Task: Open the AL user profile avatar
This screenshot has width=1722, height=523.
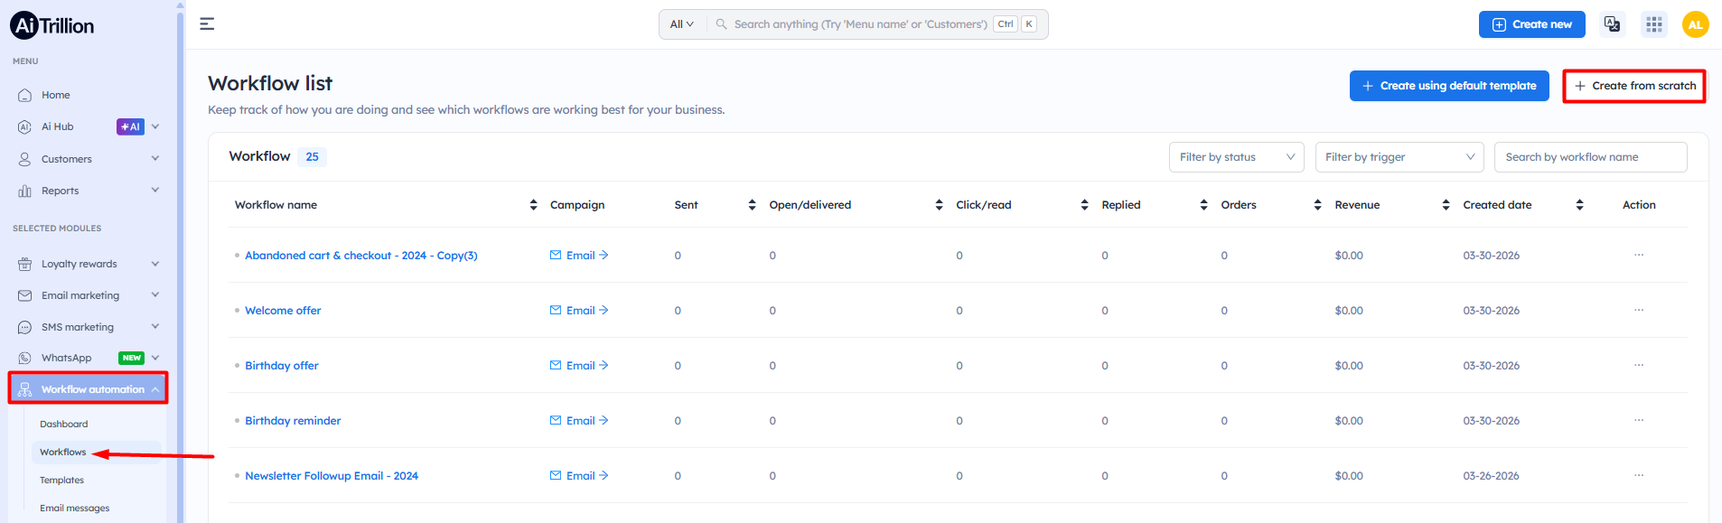Action: [x=1695, y=24]
